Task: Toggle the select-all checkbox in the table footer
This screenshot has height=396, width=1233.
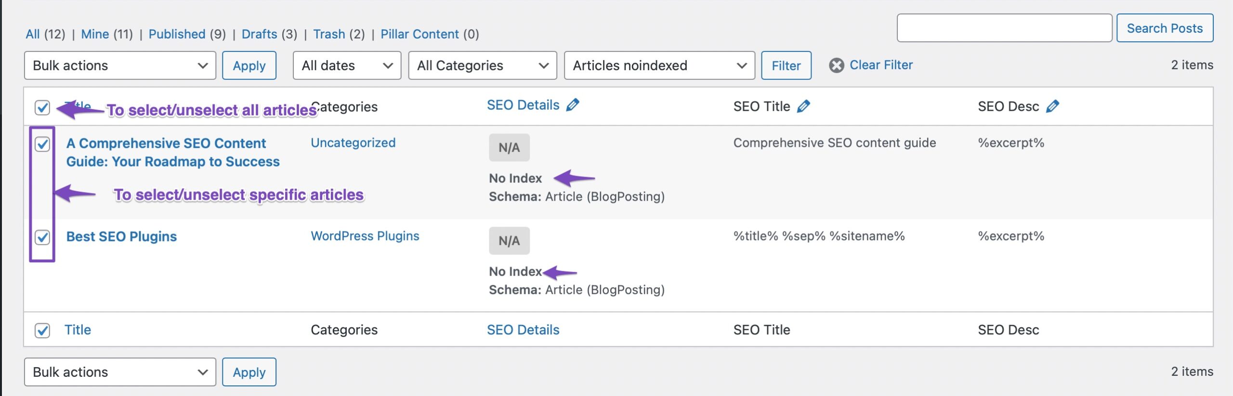Action: pos(42,331)
